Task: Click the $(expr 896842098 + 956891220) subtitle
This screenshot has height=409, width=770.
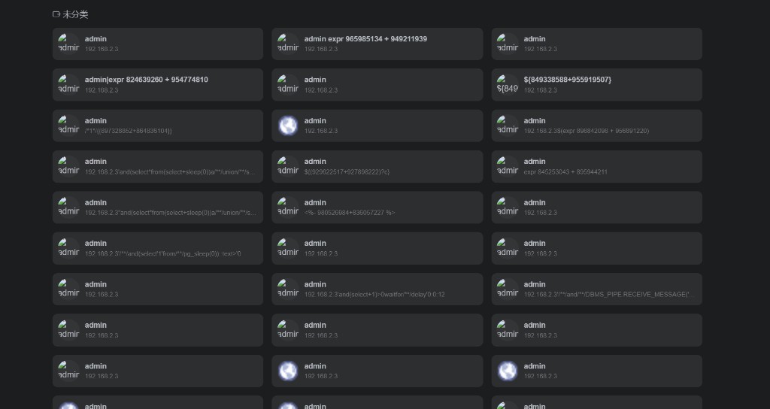Action: tap(587, 131)
